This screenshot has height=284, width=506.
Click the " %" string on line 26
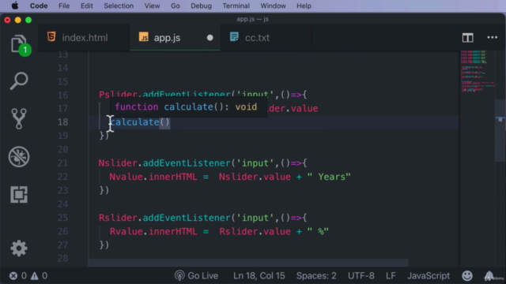[318, 231]
